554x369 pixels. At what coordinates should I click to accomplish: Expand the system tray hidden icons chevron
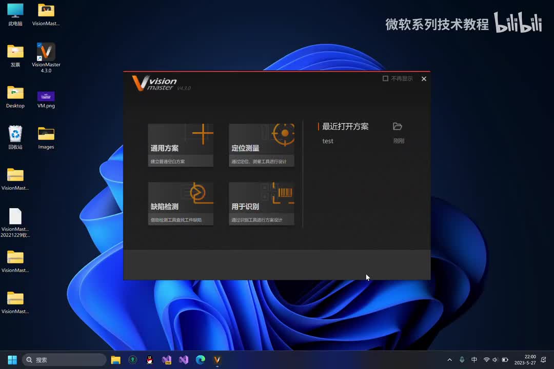449,360
